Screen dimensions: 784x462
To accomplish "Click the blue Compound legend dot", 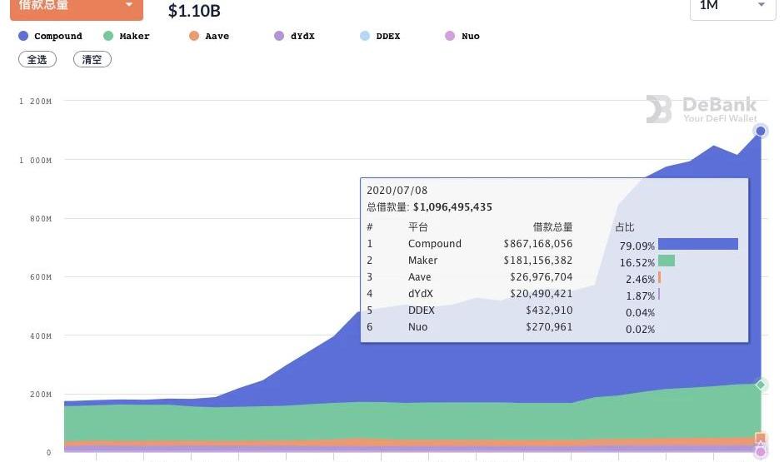I will pyautogui.click(x=23, y=36).
